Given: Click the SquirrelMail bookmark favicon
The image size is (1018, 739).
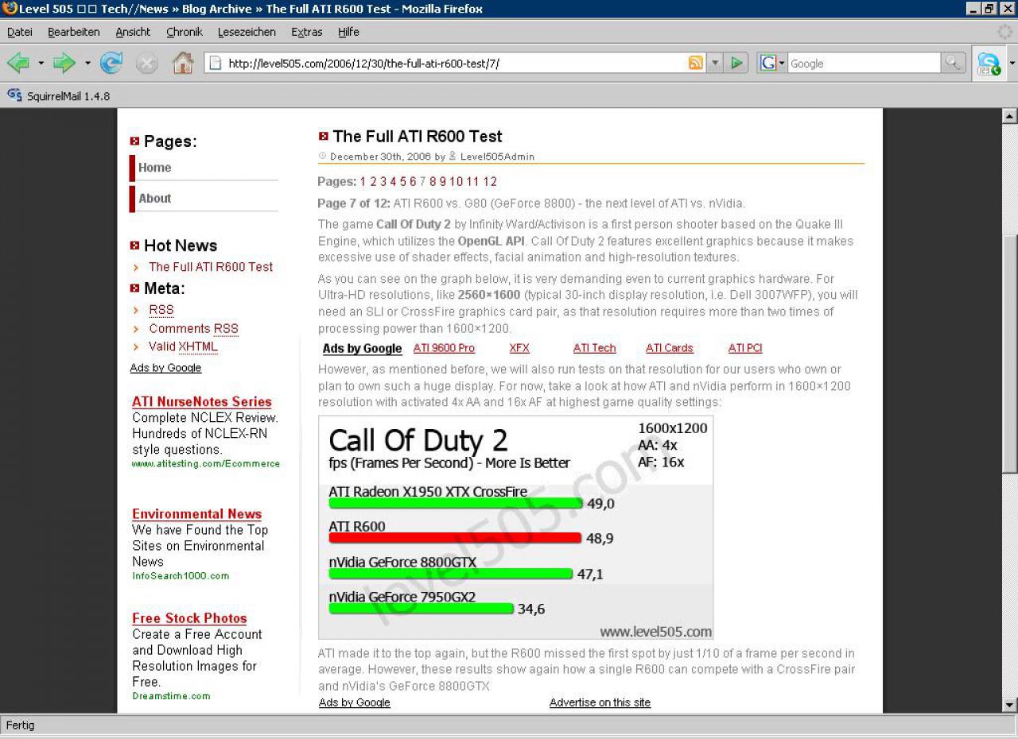Looking at the screenshot, I should (14, 95).
